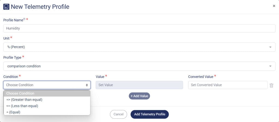The image size is (279, 122).
Task: Pick the '<= (Less than equal)' option
Action: [47, 106]
